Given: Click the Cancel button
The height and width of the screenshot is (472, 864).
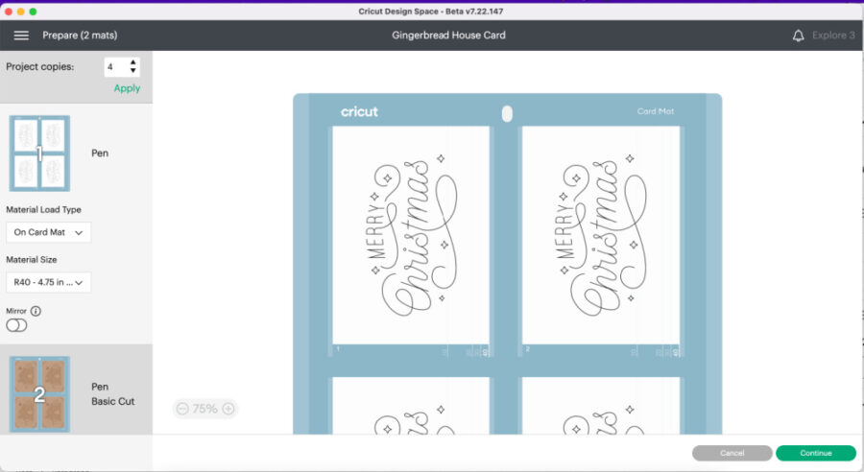Looking at the screenshot, I should click(732, 453).
